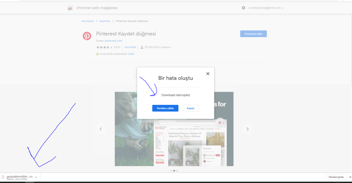Select the third carousel dot
This screenshot has width=352, height=183.
[177, 171]
